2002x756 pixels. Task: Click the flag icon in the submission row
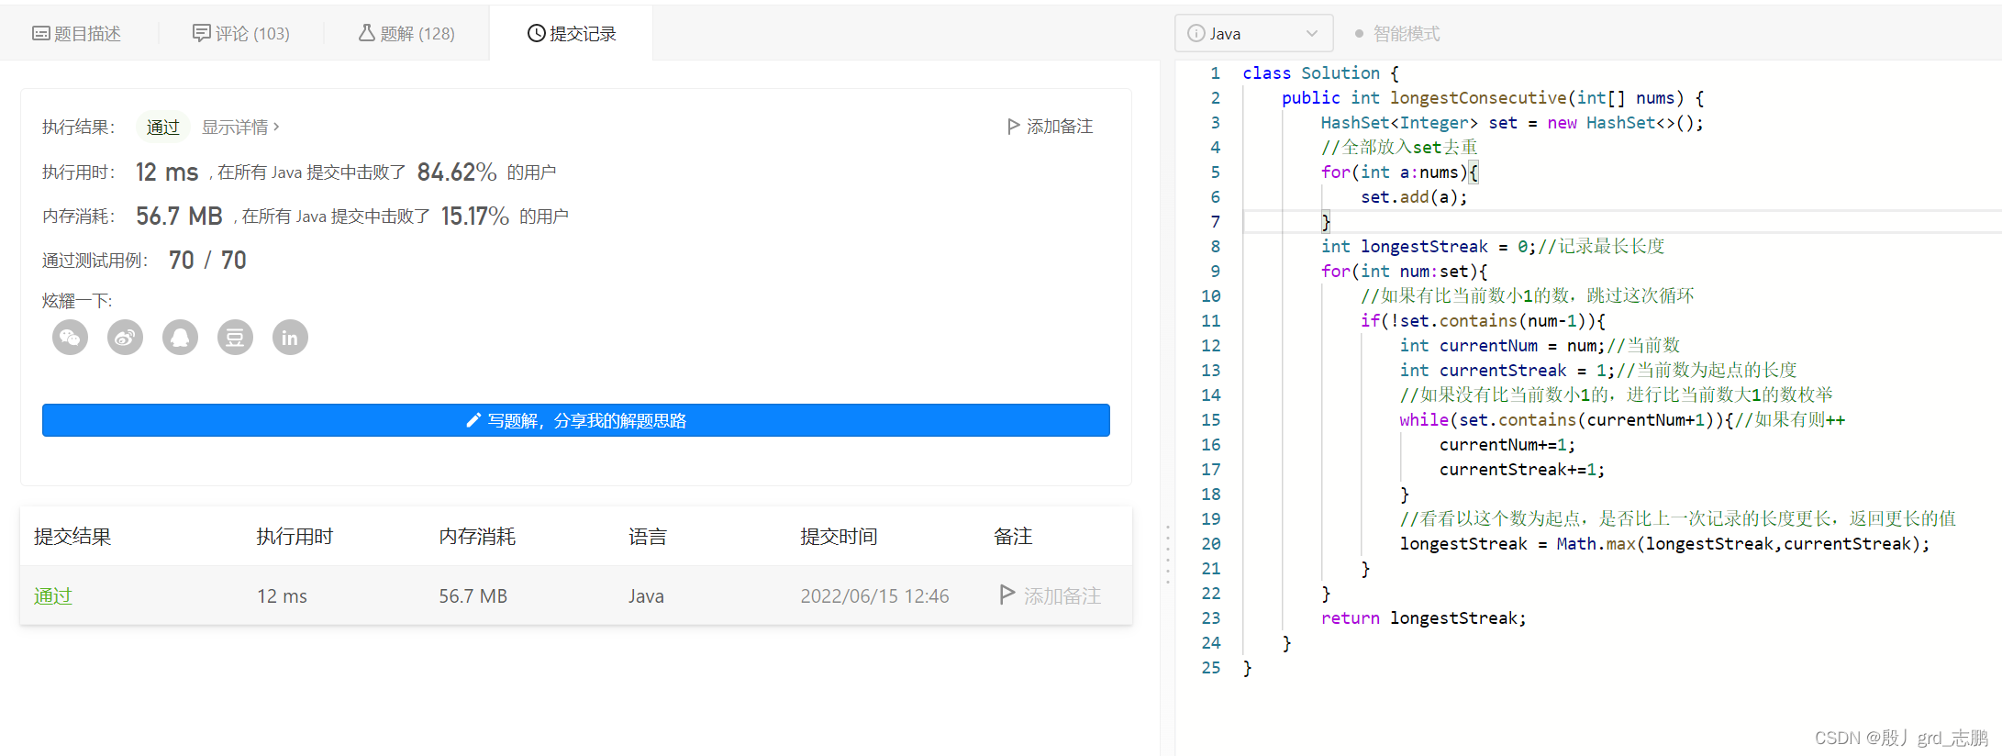[1007, 595]
